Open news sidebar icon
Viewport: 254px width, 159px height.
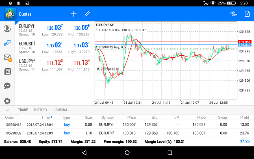[x=7, y=72]
